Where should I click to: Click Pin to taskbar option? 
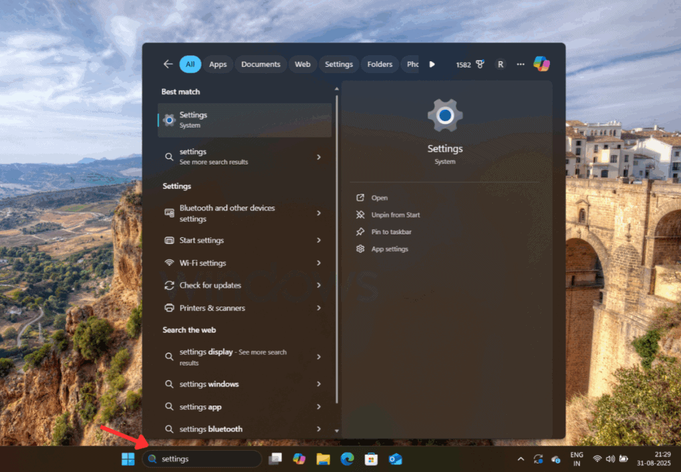391,232
